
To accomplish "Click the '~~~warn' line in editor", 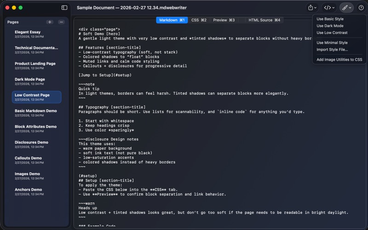I will 86,203.
